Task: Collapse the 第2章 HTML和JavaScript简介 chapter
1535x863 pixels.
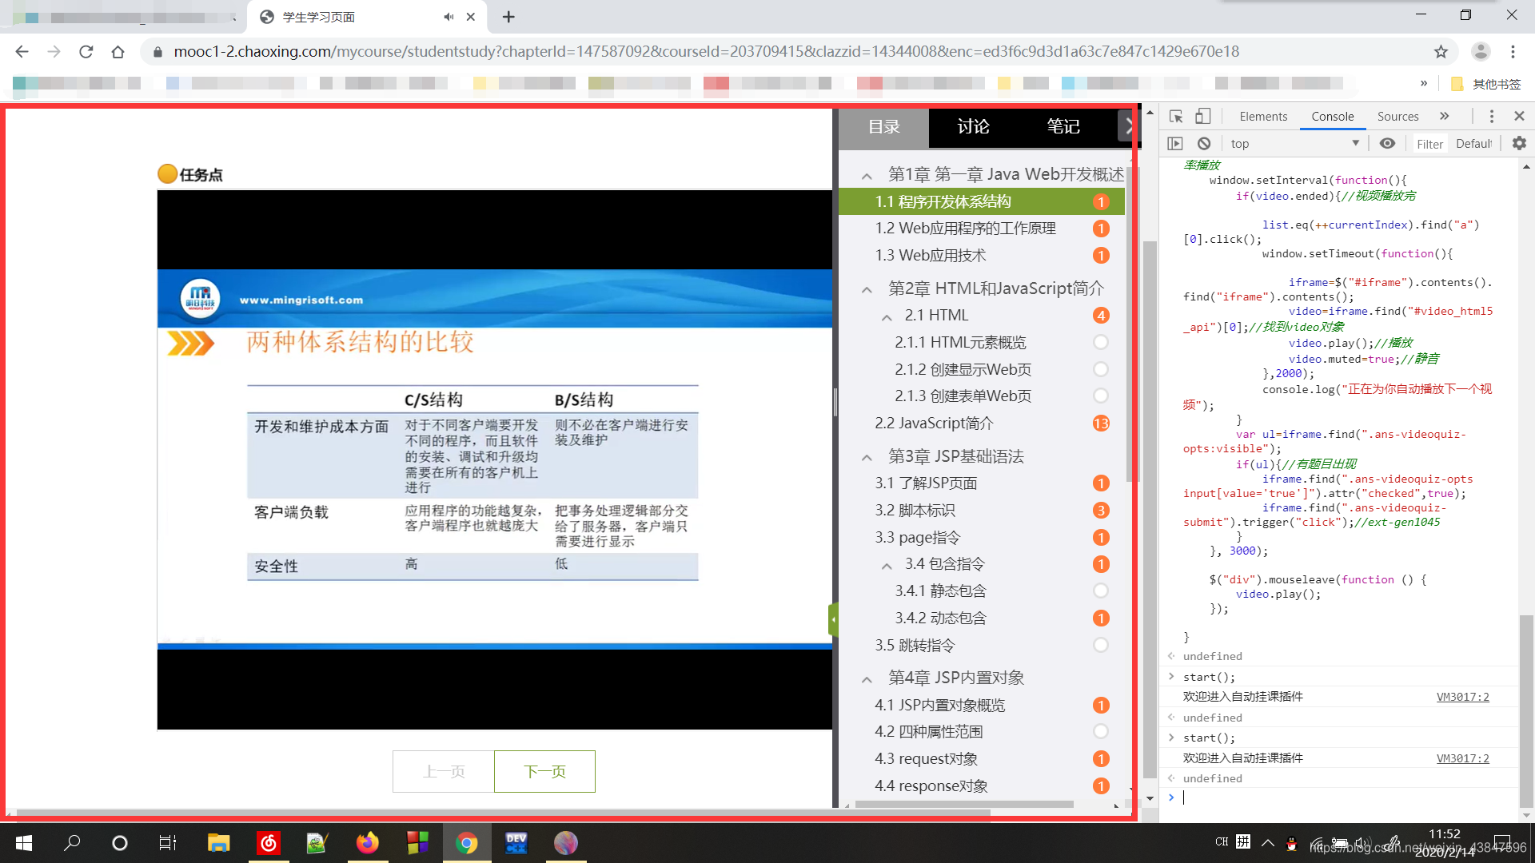Action: [867, 289]
